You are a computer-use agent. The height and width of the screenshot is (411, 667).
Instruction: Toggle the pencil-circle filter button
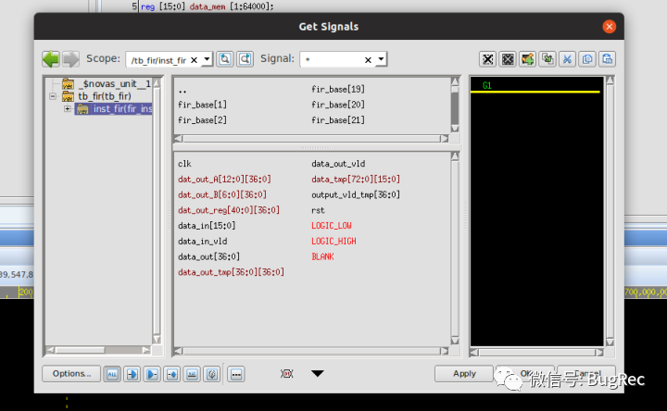212,375
